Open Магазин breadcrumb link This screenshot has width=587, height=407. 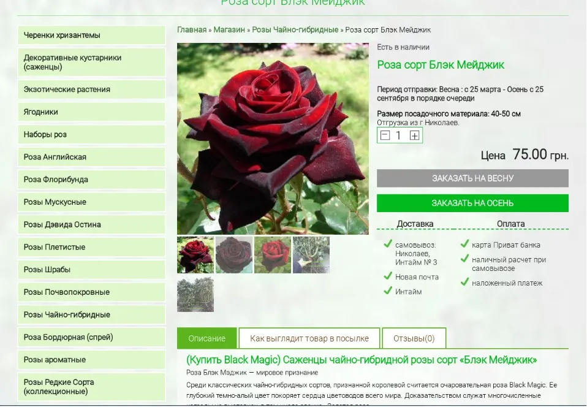point(229,29)
